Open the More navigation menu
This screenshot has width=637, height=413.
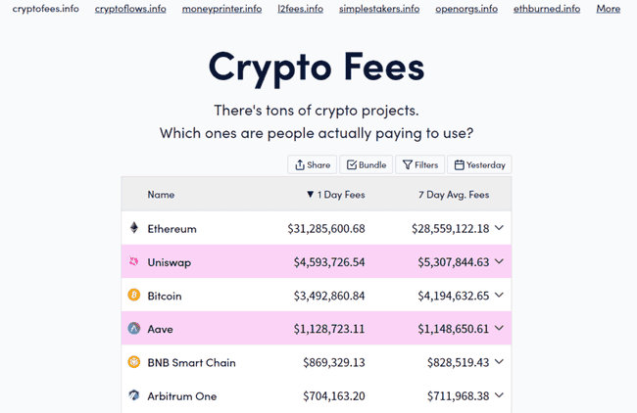[x=608, y=9]
